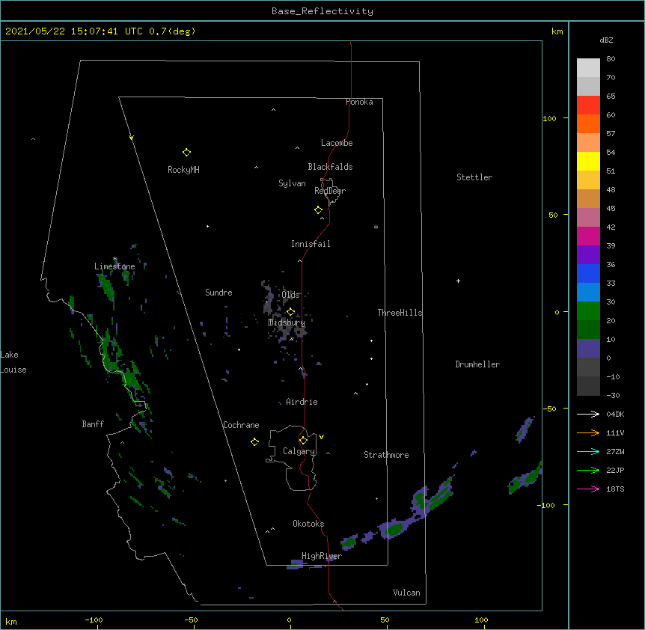Click the Airdrie city label
645x630 pixels.
pyautogui.click(x=302, y=402)
